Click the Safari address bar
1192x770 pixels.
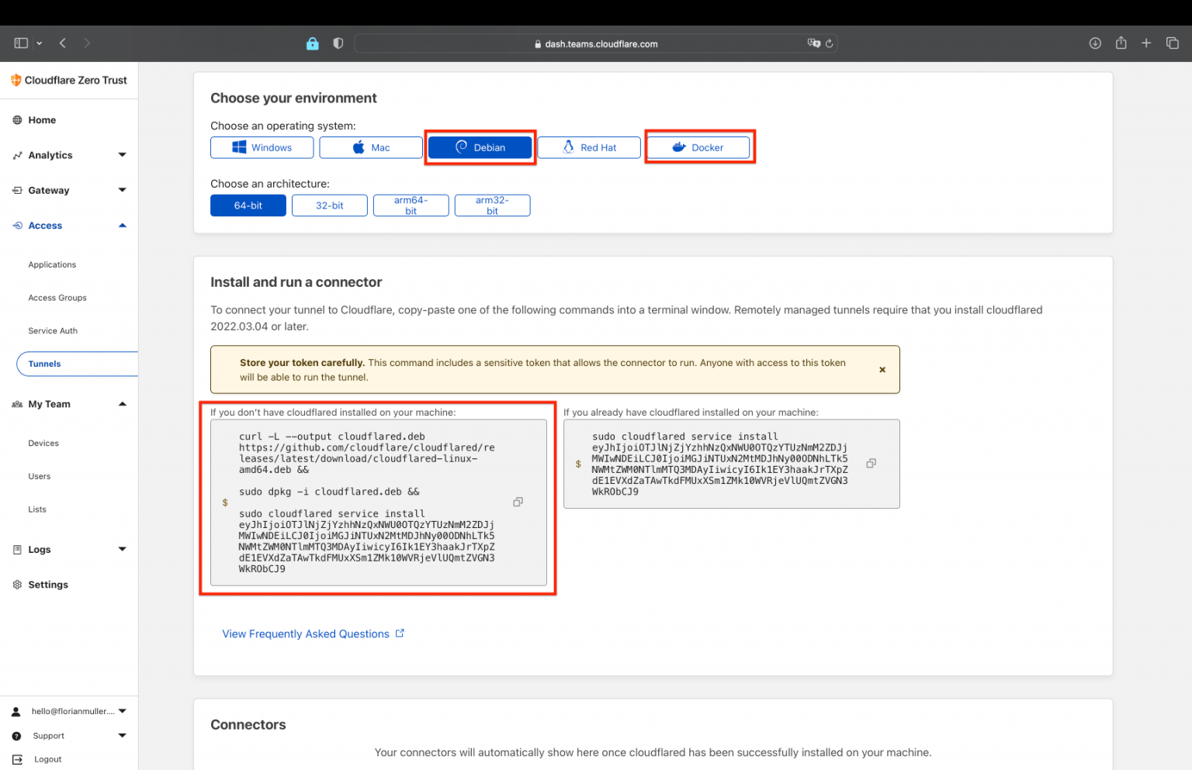tap(596, 43)
